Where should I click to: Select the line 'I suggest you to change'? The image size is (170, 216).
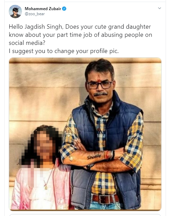[x=64, y=51]
